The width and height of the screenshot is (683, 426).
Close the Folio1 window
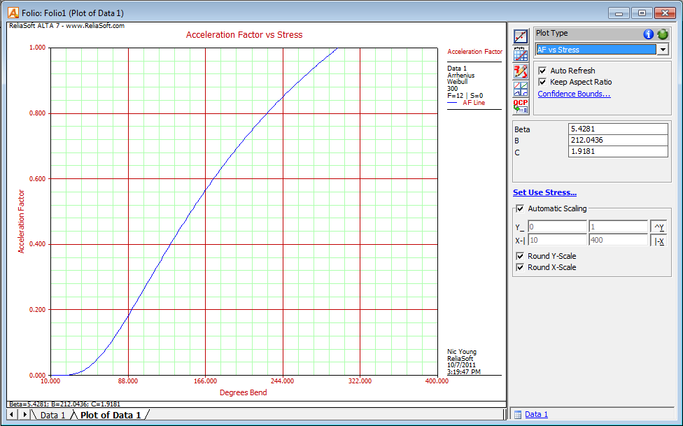click(665, 13)
